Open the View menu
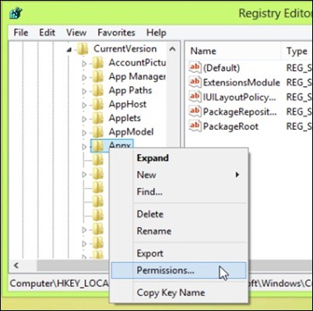Image resolution: width=313 pixels, height=311 pixels. [x=76, y=33]
